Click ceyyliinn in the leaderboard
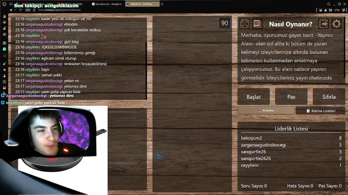The width and height of the screenshot is (348, 195). point(250,165)
